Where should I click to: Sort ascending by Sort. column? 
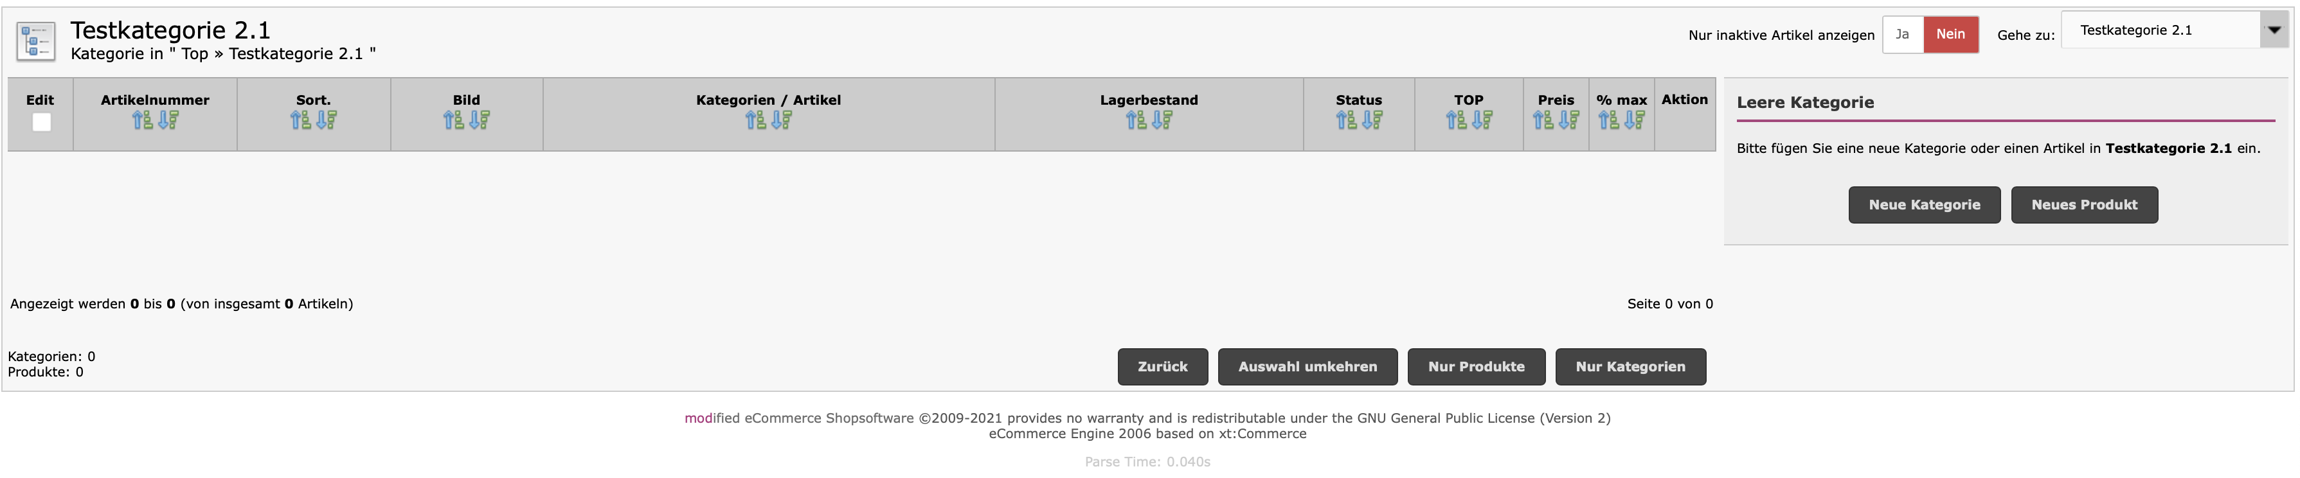[300, 119]
